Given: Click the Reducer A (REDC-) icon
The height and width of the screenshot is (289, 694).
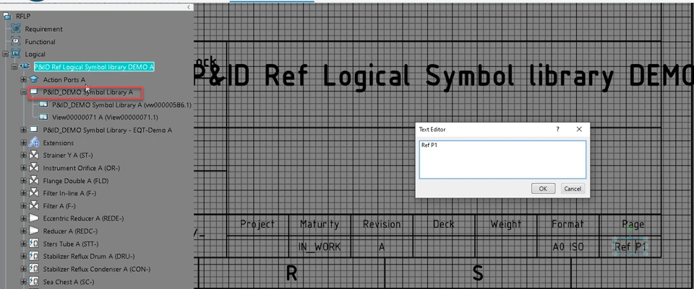Looking at the screenshot, I should 34,231.
